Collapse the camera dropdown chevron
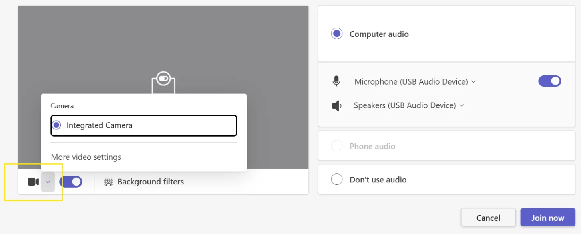 coord(48,182)
